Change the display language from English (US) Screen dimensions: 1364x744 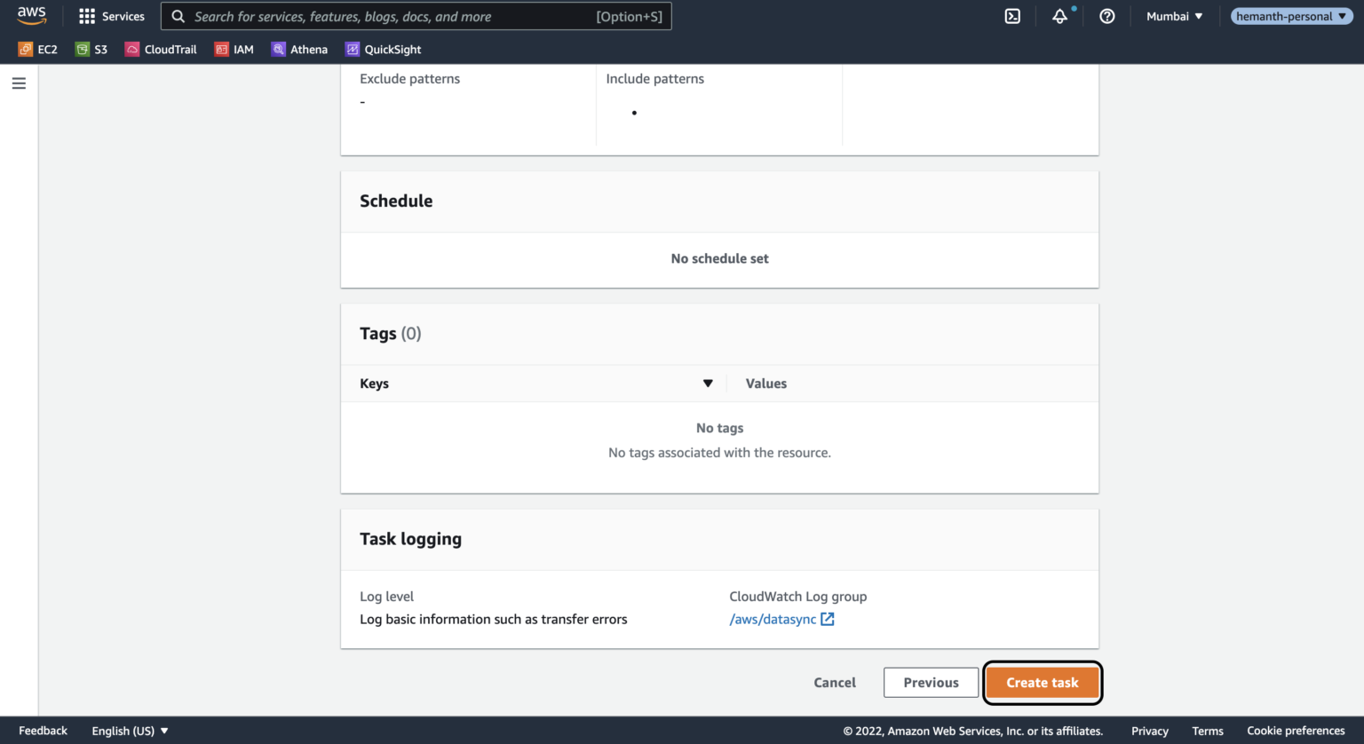pos(129,730)
